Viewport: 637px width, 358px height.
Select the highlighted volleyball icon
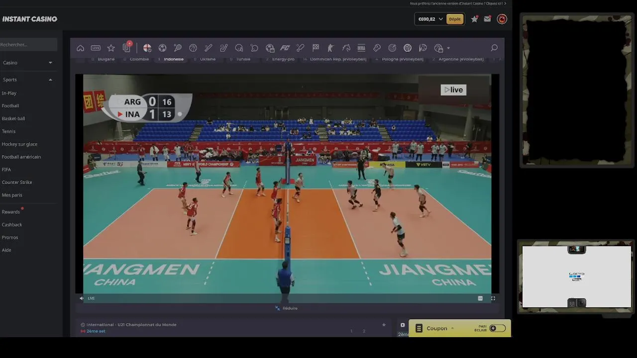408,48
